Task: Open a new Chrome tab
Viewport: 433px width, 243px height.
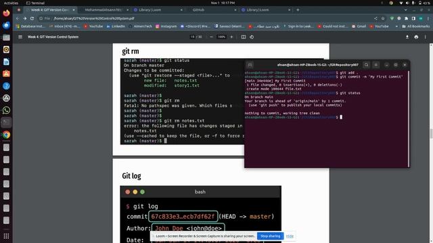Action: point(298,10)
